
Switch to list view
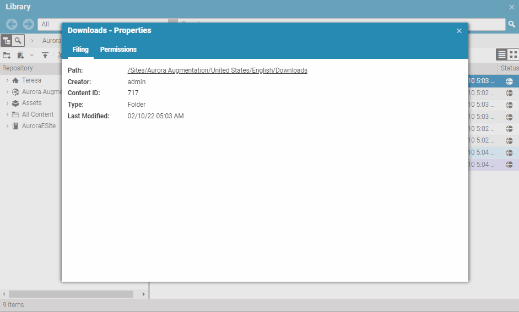coord(501,54)
